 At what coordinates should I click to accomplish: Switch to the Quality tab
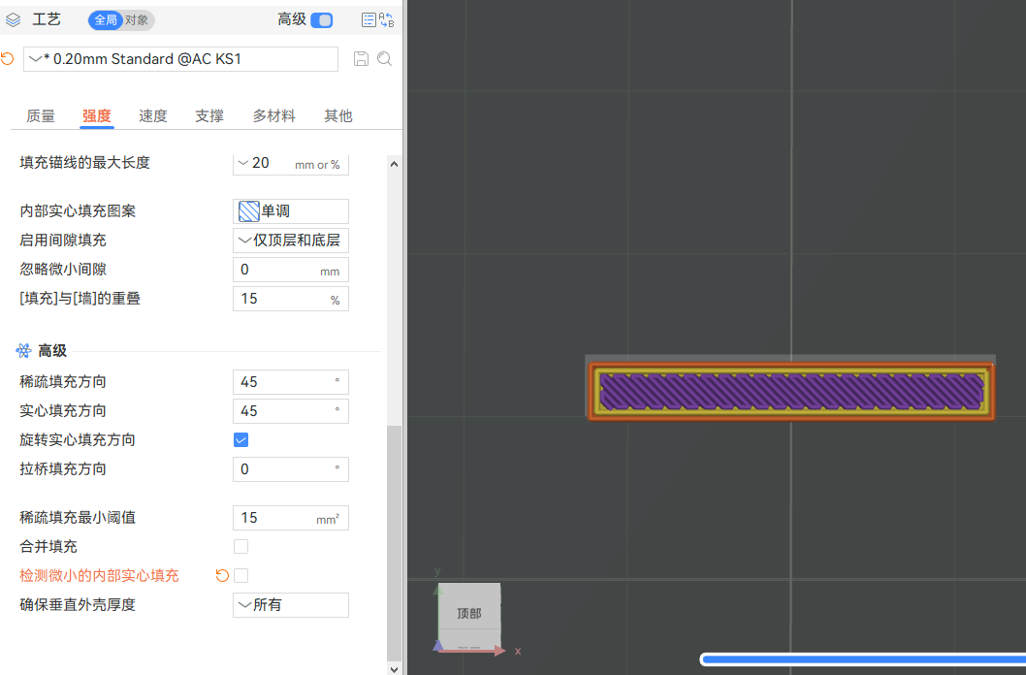coord(41,115)
